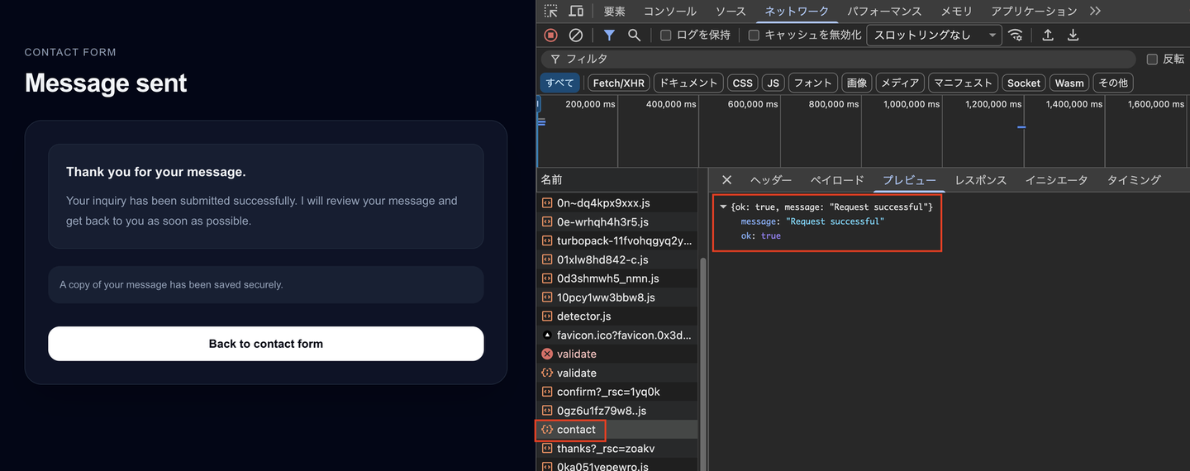The image size is (1190, 471).
Task: Collapse the JSON response object triangle
Action: click(724, 207)
